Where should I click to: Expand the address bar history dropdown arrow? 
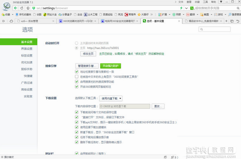186,8
